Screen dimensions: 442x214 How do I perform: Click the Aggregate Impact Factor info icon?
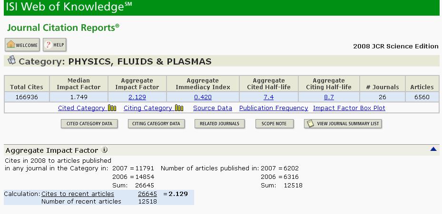(x=104, y=150)
